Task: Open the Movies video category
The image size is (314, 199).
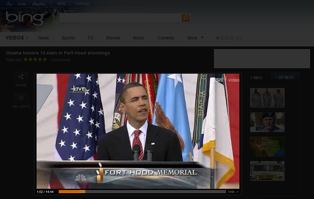Action: click(x=113, y=38)
